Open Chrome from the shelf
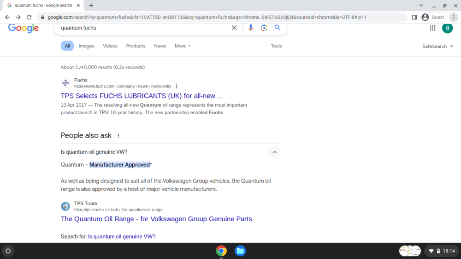This screenshot has width=461, height=259. click(221, 251)
